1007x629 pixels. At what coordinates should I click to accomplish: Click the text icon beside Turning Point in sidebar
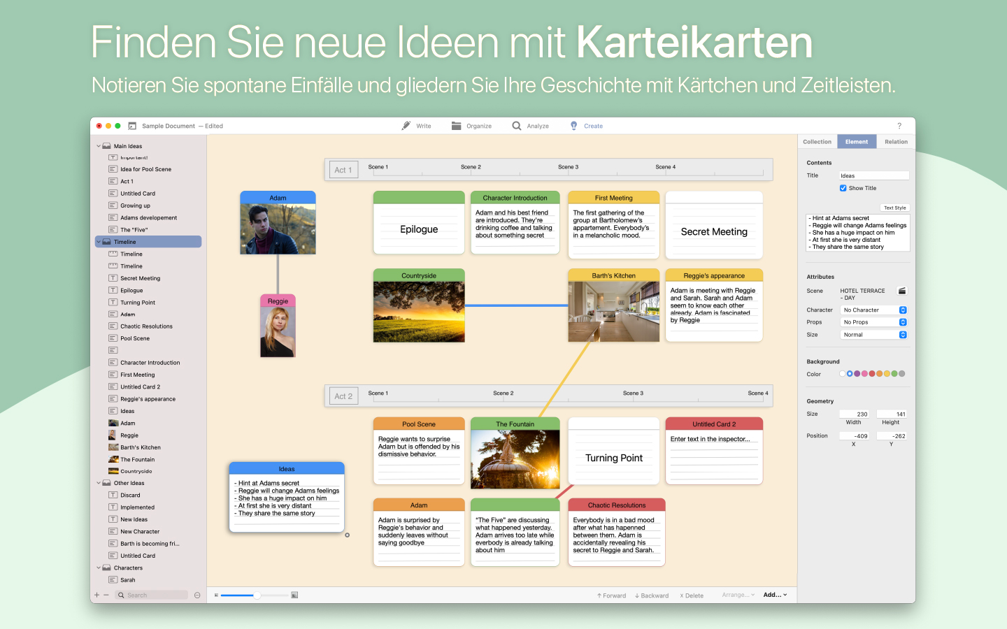point(113,302)
